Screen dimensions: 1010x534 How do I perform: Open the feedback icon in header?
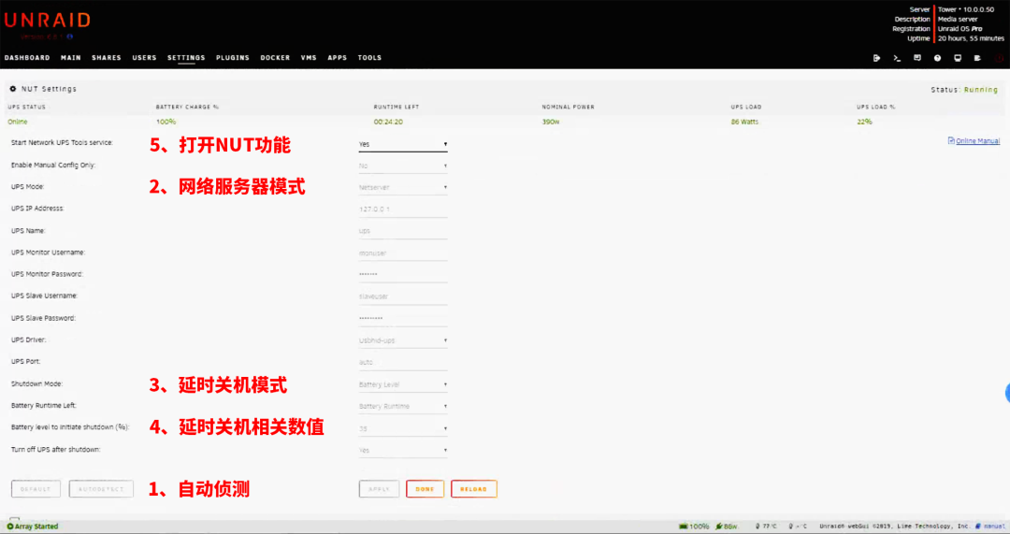[x=917, y=58]
